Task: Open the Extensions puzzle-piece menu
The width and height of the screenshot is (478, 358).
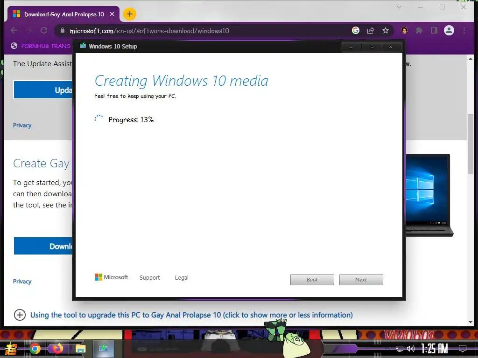Action: click(419, 30)
